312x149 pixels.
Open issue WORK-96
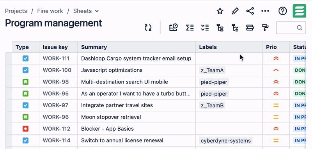pos(56,117)
